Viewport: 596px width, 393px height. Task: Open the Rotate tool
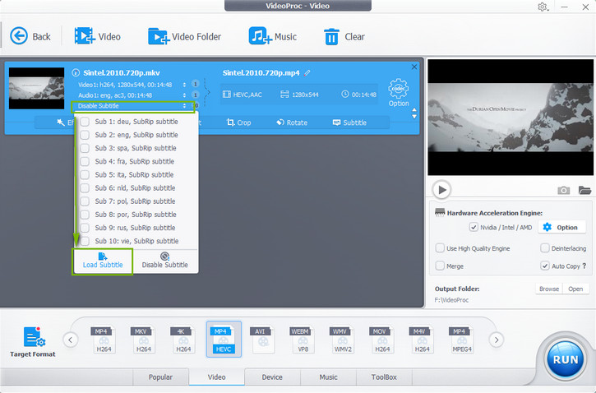click(292, 123)
